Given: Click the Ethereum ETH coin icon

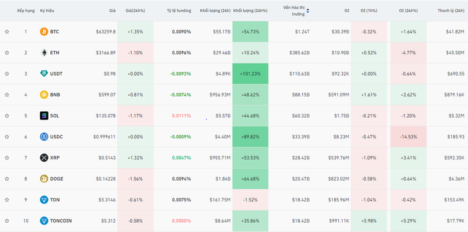Looking at the screenshot, I should 44,53.
